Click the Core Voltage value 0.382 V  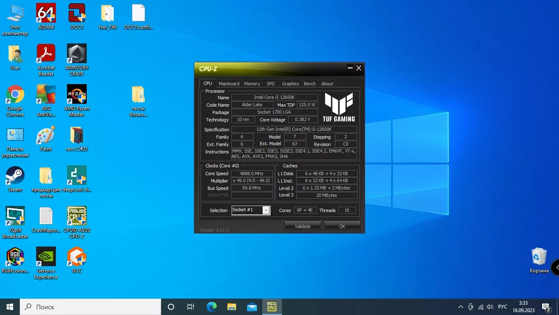coord(303,120)
